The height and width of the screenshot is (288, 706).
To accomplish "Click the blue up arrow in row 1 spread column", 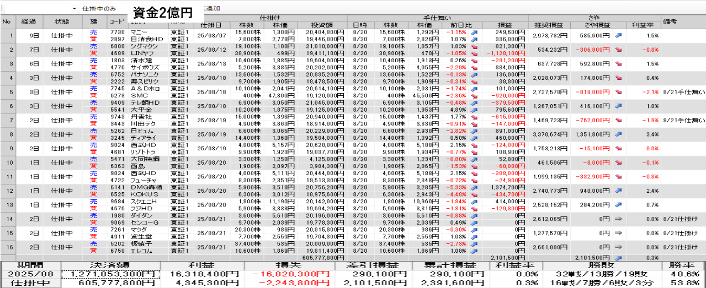I will [x=619, y=35].
